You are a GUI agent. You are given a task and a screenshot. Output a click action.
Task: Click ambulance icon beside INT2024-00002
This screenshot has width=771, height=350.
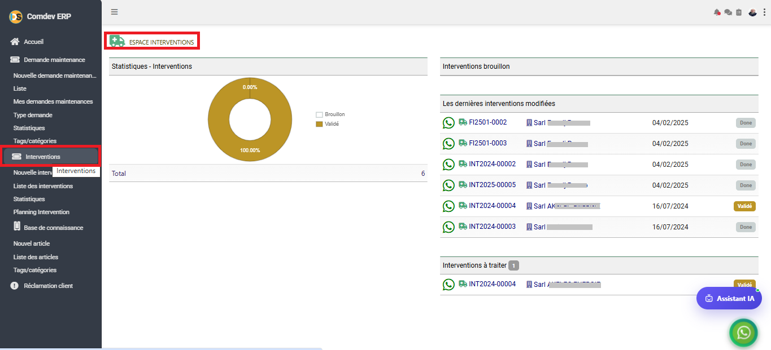463,163
